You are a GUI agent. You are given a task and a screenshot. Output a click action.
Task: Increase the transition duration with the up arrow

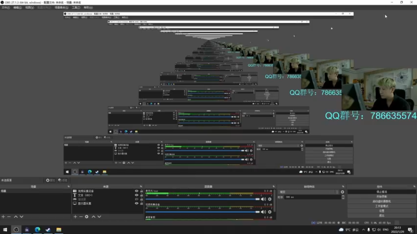(x=343, y=196)
